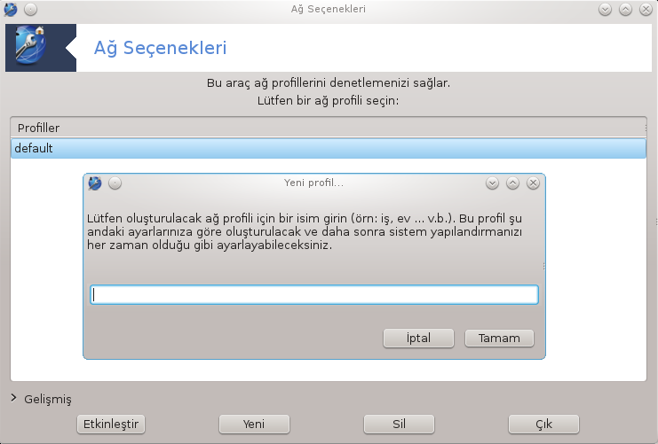
Task: Maximize the Yeni profil dialog
Action: [512, 183]
